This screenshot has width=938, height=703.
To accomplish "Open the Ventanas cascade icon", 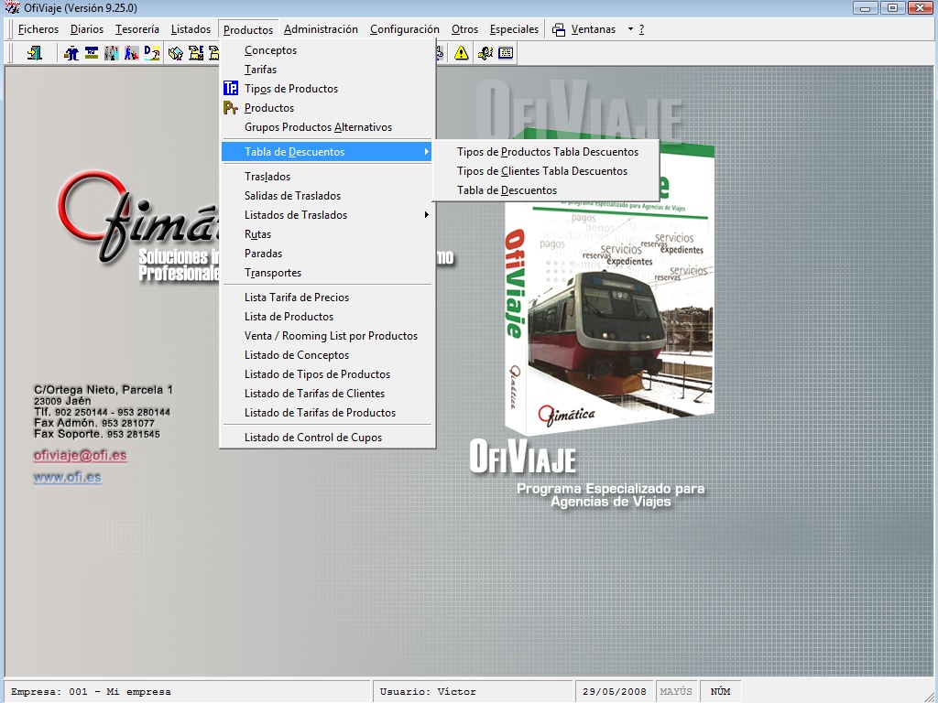I will tap(557, 29).
